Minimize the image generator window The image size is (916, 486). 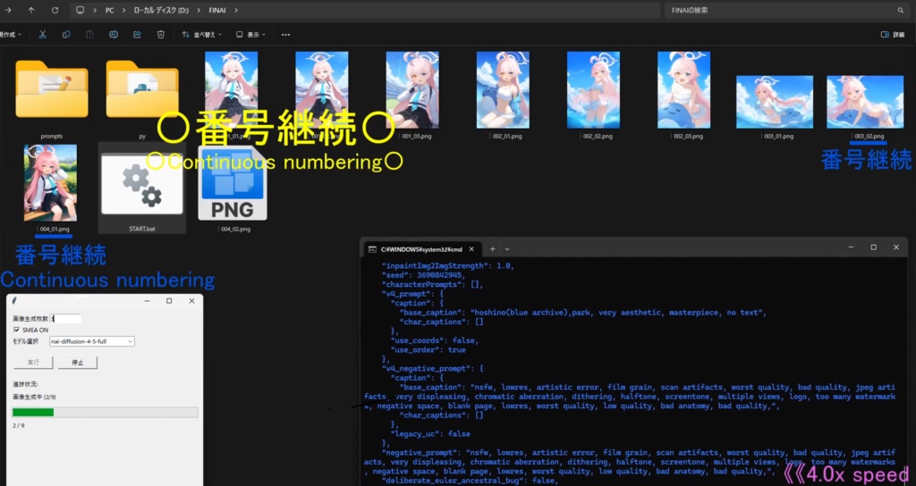(x=147, y=301)
